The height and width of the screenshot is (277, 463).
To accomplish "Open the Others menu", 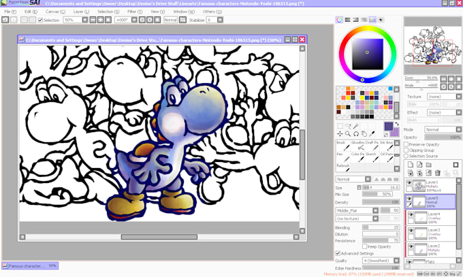I will click(212, 12).
